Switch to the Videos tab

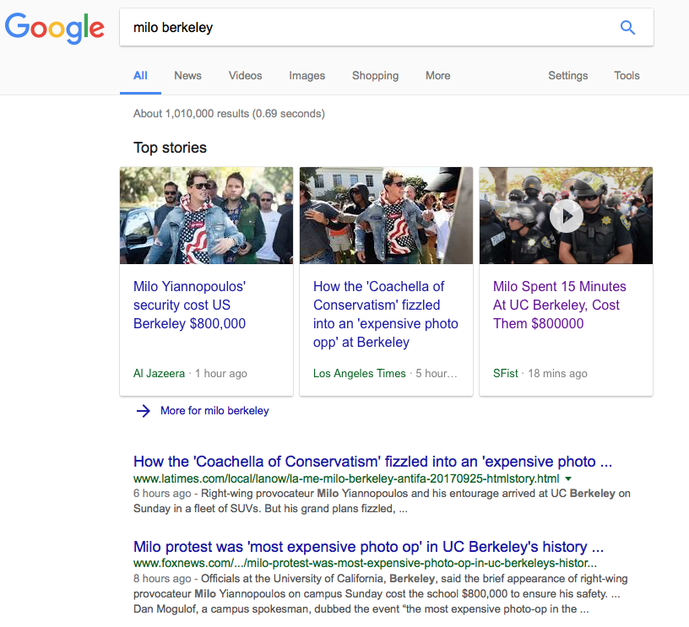245,75
